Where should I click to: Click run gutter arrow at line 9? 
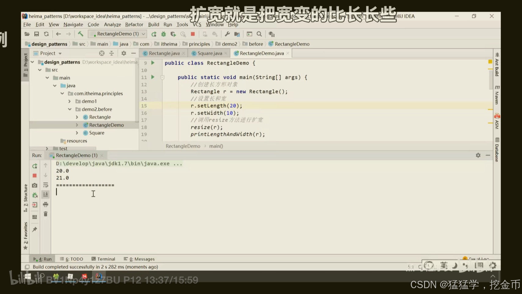(x=153, y=63)
